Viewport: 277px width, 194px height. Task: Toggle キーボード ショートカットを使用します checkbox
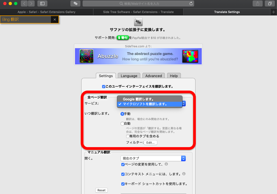coord(123,184)
